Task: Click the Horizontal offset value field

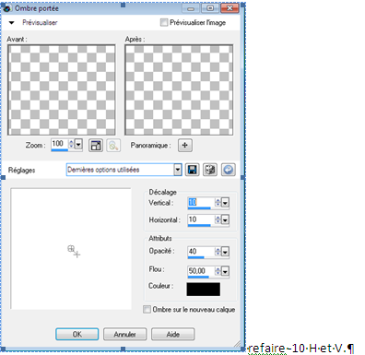Action: (201, 219)
